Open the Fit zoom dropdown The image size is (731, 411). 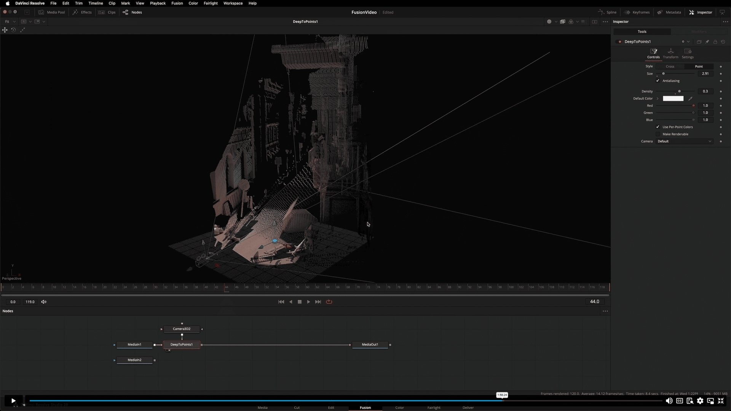pos(10,21)
